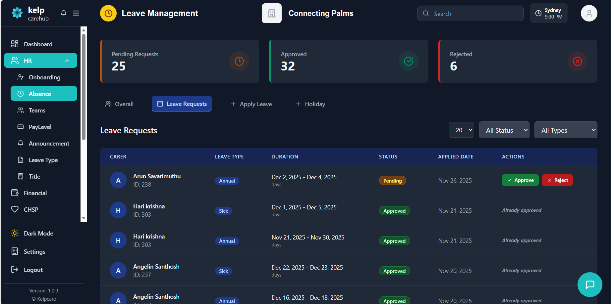Open the All Status filter dropdown

tap(504, 130)
